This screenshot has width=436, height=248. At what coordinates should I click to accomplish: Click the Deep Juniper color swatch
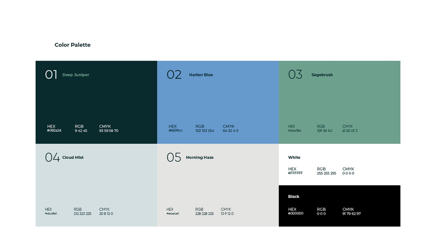click(96, 102)
